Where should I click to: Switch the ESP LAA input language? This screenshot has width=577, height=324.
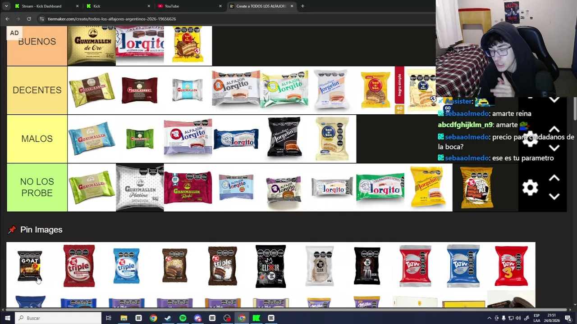(x=536, y=318)
